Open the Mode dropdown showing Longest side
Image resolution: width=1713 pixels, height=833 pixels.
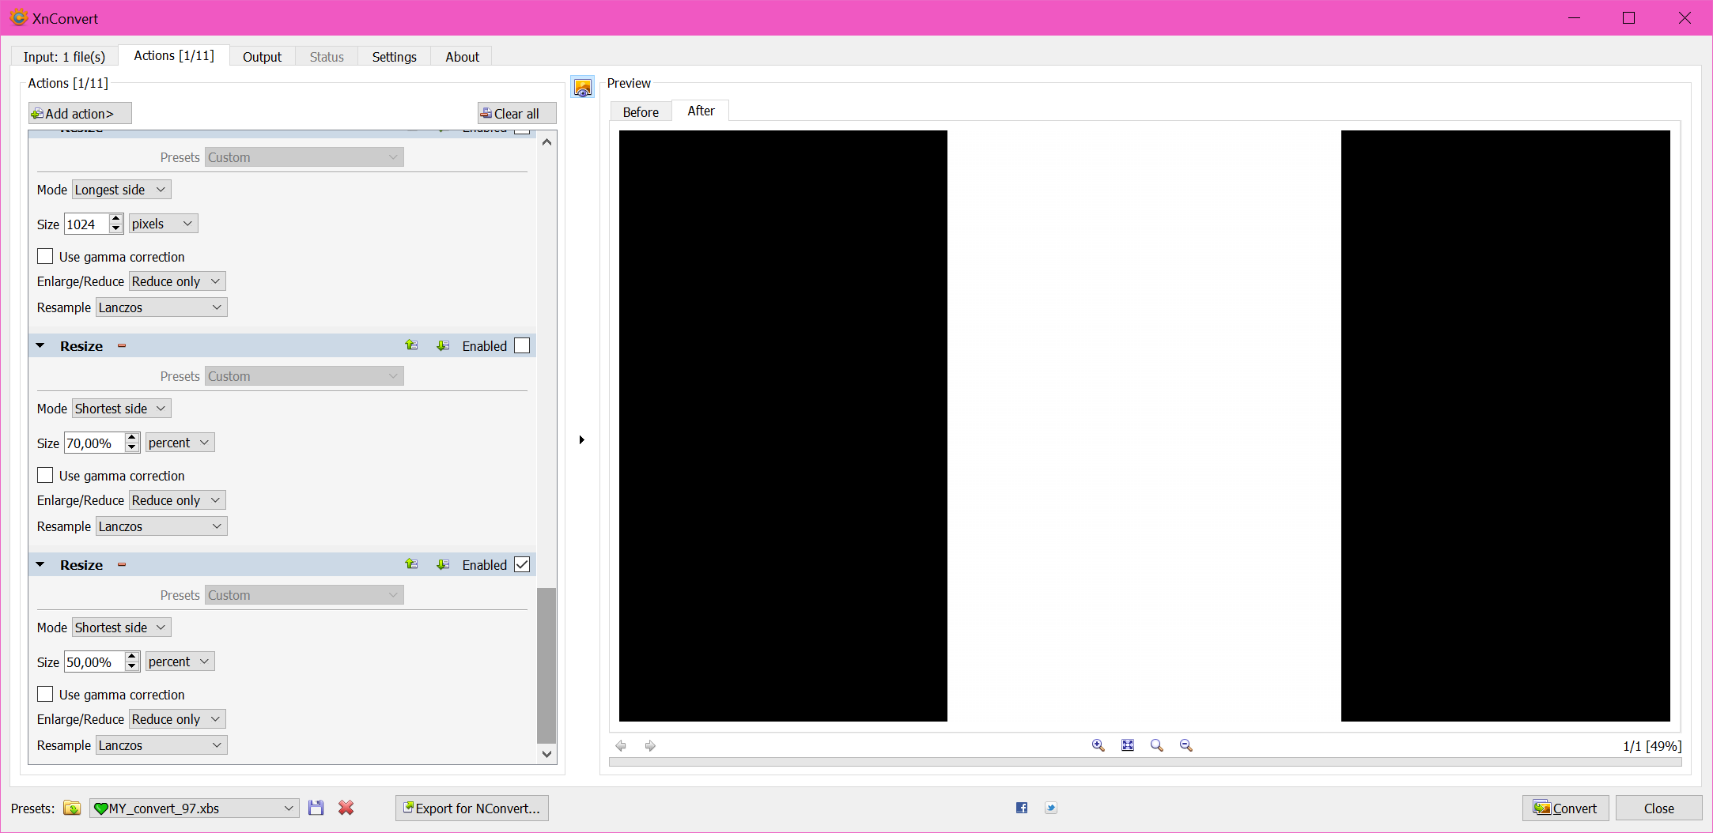tap(121, 190)
